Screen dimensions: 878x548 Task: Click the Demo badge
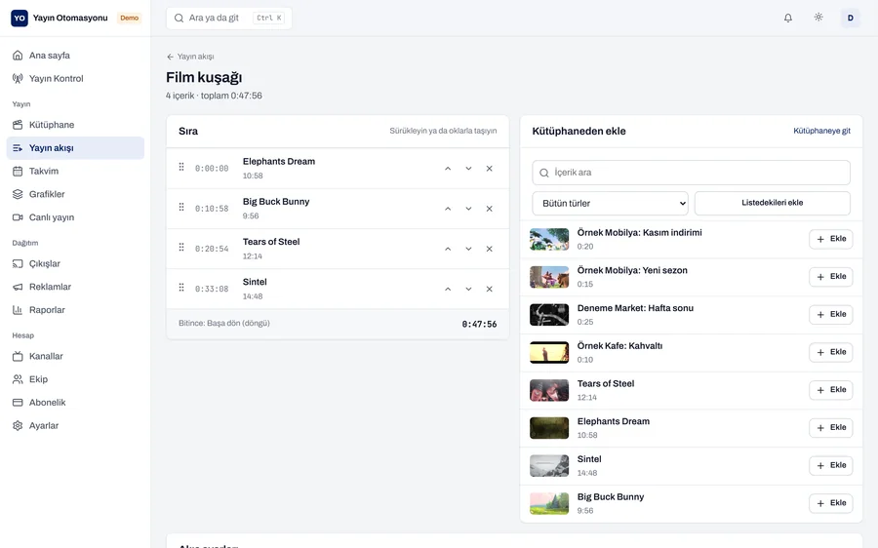(130, 18)
